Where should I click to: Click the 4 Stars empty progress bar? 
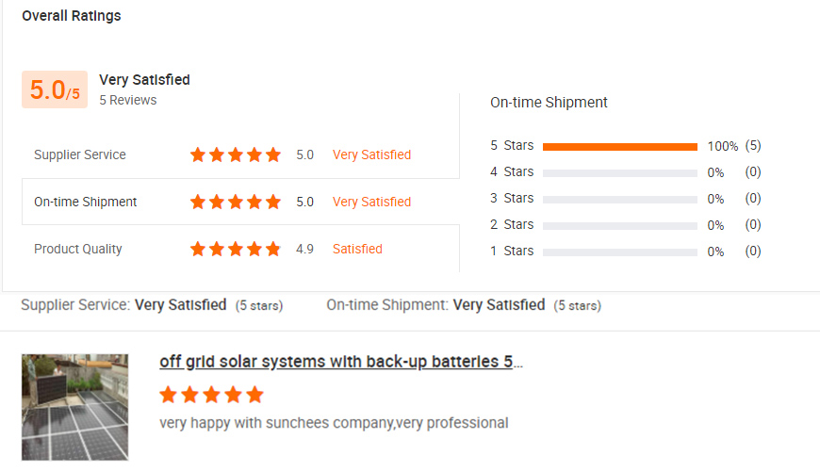(619, 172)
